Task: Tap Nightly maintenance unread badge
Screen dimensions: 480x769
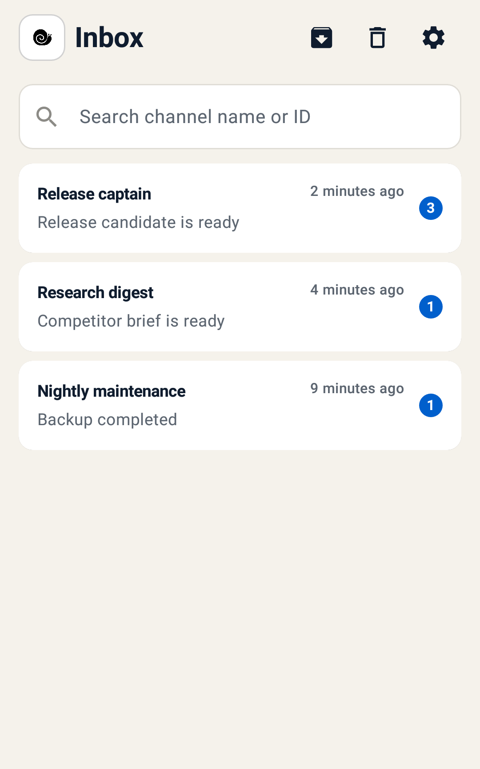Action: (x=431, y=405)
